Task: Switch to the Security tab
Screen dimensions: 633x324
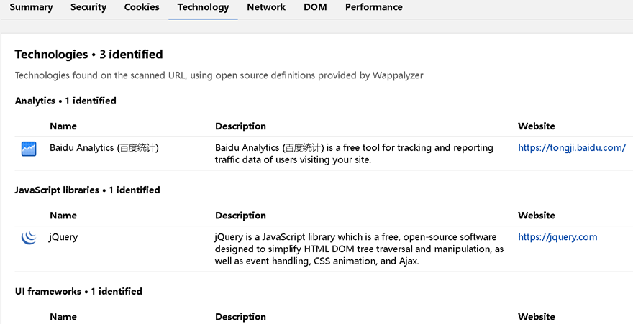Action: pos(88,7)
